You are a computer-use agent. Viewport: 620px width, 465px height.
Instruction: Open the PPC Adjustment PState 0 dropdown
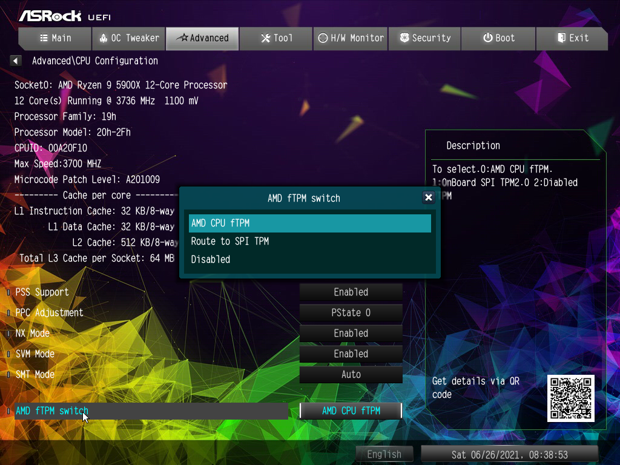coord(351,313)
